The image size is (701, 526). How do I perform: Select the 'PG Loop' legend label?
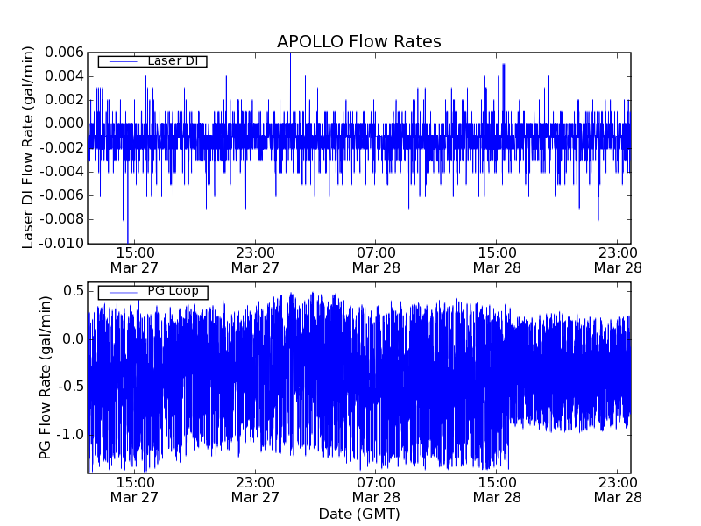pyautogui.click(x=173, y=291)
